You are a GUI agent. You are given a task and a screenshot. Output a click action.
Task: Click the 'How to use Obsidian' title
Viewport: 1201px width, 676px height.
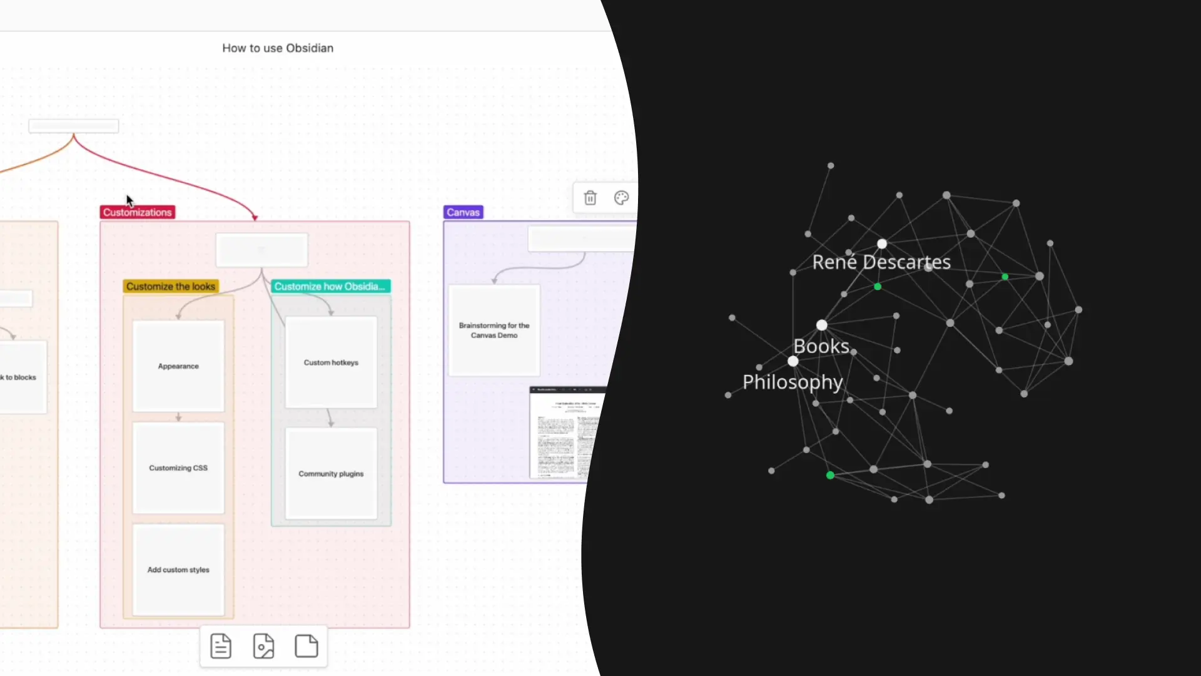(x=278, y=48)
